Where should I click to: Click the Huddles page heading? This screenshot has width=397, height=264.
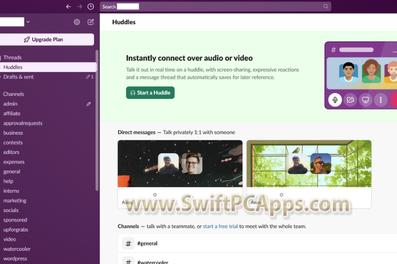coord(124,22)
